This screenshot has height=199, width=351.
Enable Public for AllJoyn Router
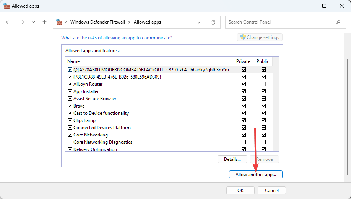tap(264, 84)
